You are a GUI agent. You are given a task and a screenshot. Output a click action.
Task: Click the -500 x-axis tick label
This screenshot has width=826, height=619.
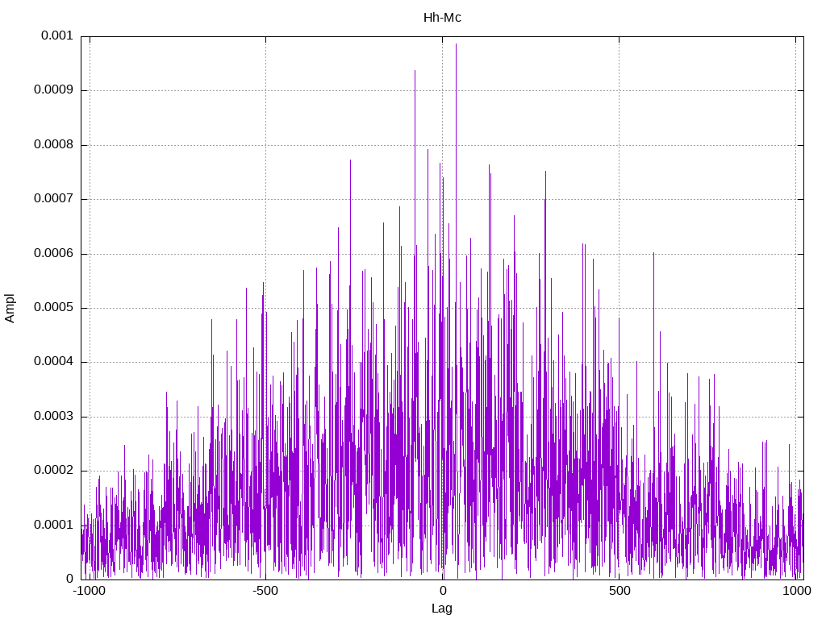click(265, 591)
